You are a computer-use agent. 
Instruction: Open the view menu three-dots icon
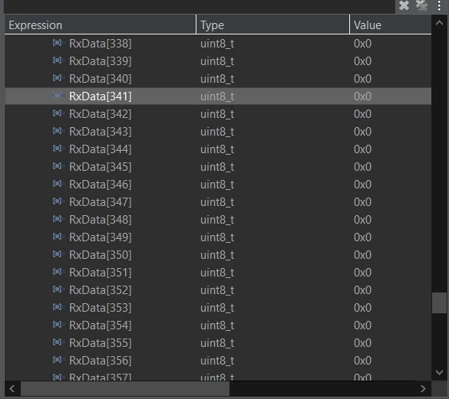click(x=439, y=5)
